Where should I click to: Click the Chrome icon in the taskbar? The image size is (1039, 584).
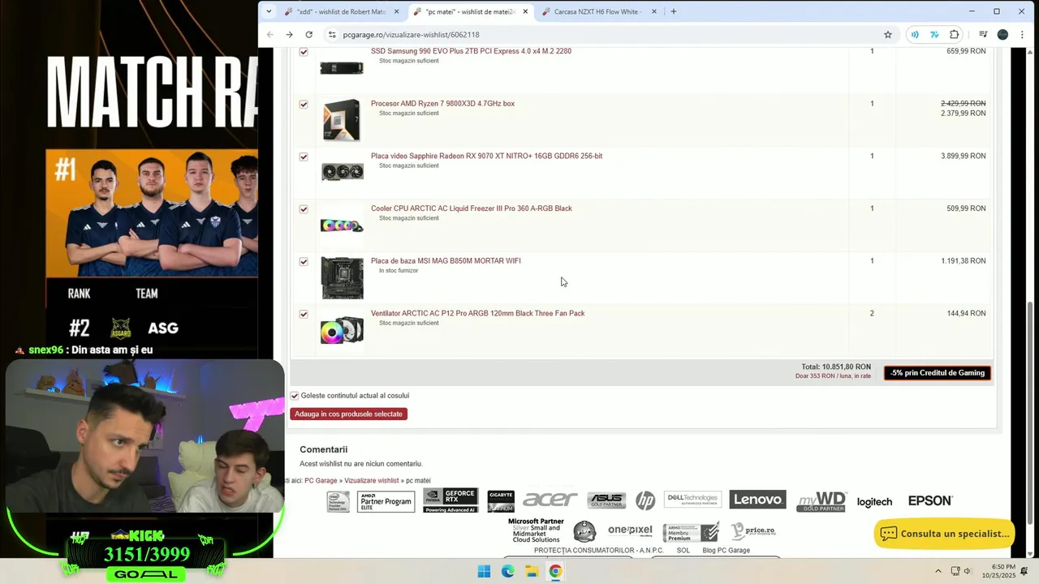555,572
